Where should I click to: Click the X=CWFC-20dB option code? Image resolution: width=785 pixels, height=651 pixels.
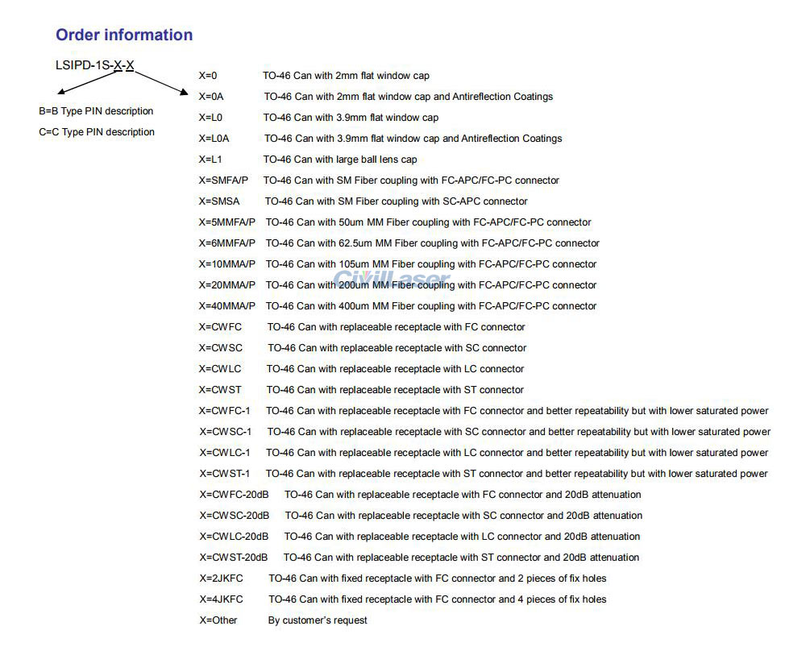(234, 495)
